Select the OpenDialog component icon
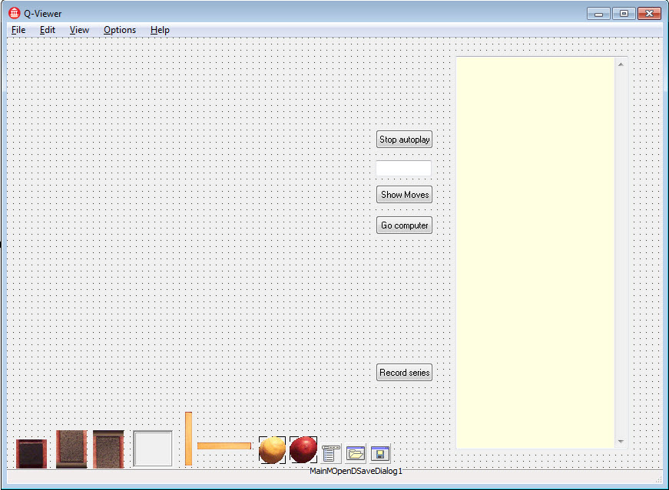 (x=355, y=452)
